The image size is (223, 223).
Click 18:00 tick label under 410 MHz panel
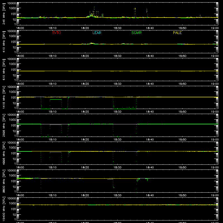(x=20, y=56)
